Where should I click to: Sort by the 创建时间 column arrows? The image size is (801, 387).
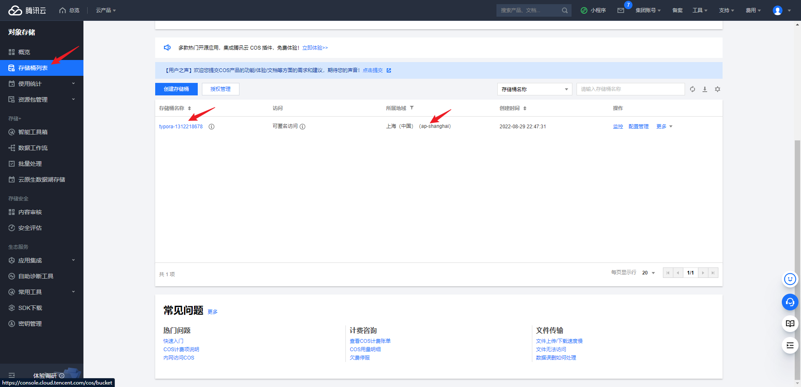(525, 108)
